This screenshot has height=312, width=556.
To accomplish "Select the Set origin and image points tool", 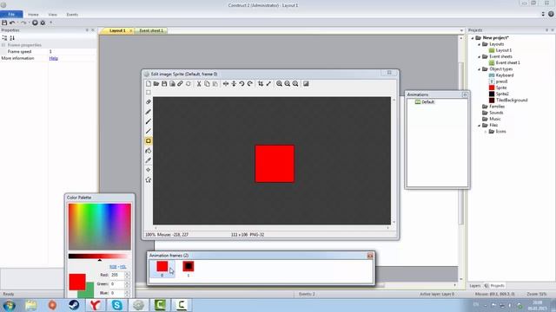I will [x=149, y=170].
